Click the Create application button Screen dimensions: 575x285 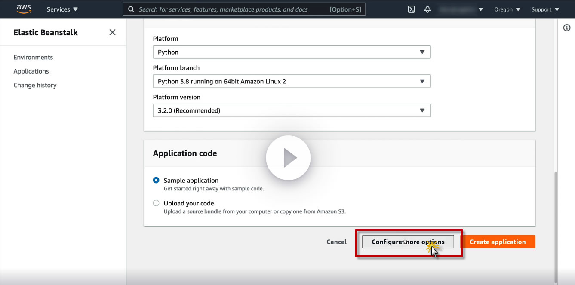[498, 242]
